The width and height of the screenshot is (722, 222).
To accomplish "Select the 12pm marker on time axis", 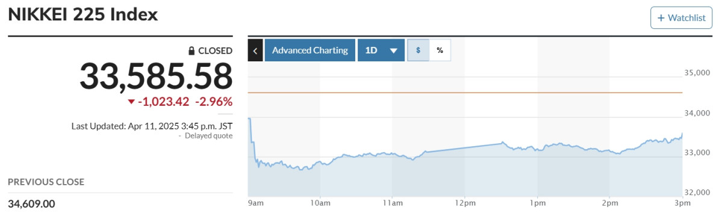I will [x=464, y=203].
